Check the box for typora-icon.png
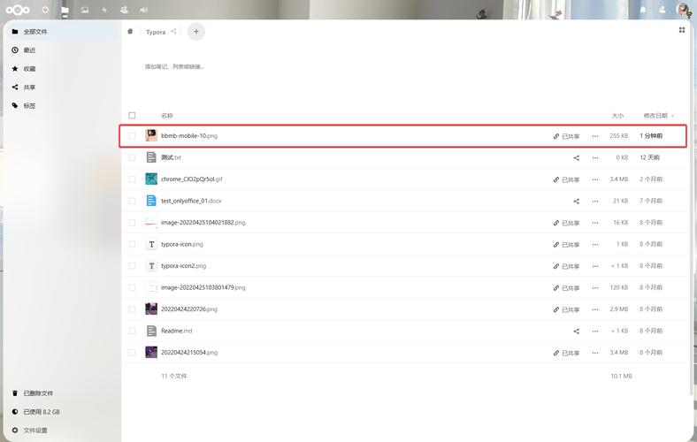Viewport: 697px width, 442px height. [x=132, y=244]
